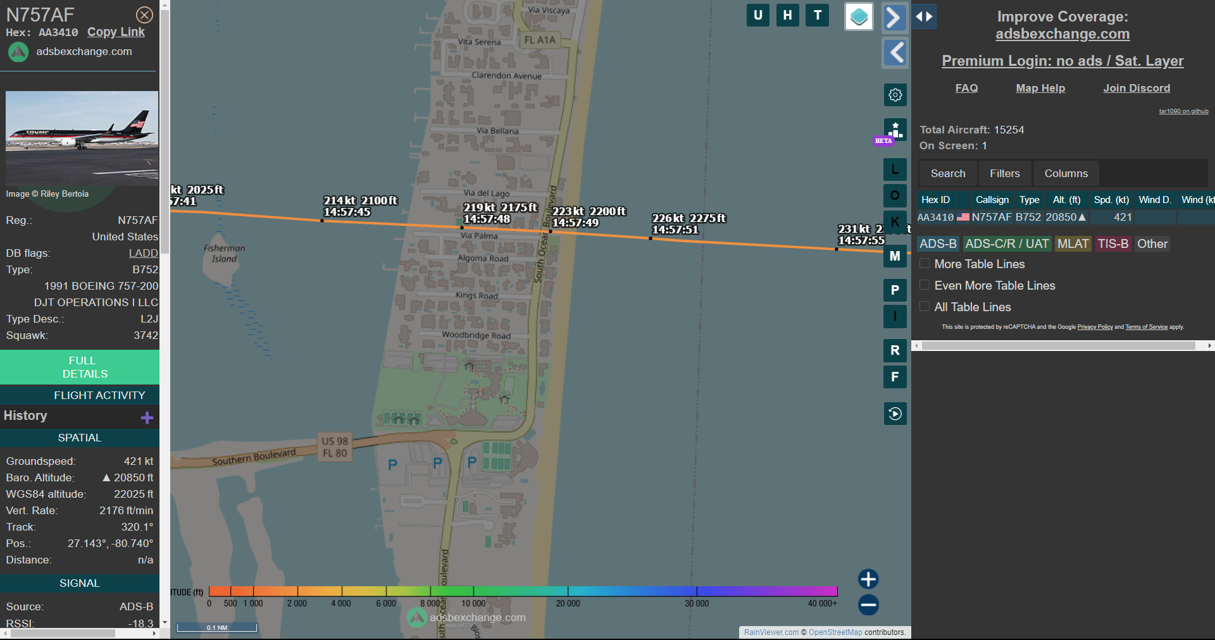This screenshot has width=1215, height=640.
Task: Open the reCAPTCHA Privacy Policy link
Action: [x=1095, y=327]
